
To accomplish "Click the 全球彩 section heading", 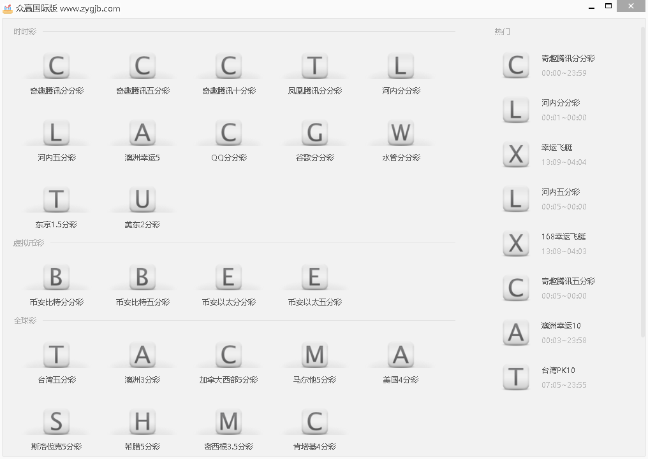I will point(25,320).
